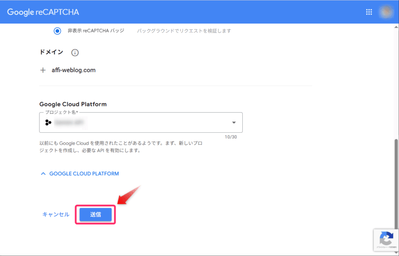
Task: Click the Google Cloud Platform heading
Action: tap(73, 104)
